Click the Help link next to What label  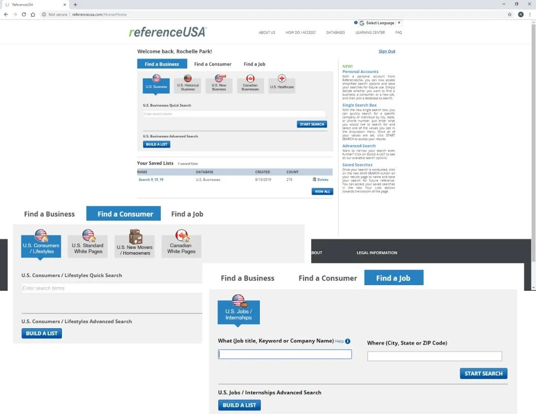click(x=339, y=341)
